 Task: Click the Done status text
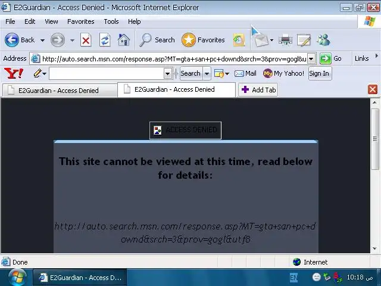tap(20, 262)
